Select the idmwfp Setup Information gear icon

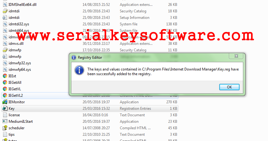pyautogui.click(x=5, y=57)
